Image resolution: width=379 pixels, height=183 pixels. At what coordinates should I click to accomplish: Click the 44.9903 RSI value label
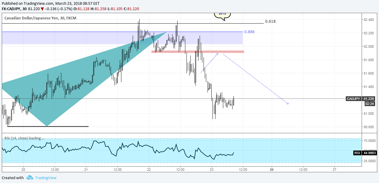pos(370,153)
